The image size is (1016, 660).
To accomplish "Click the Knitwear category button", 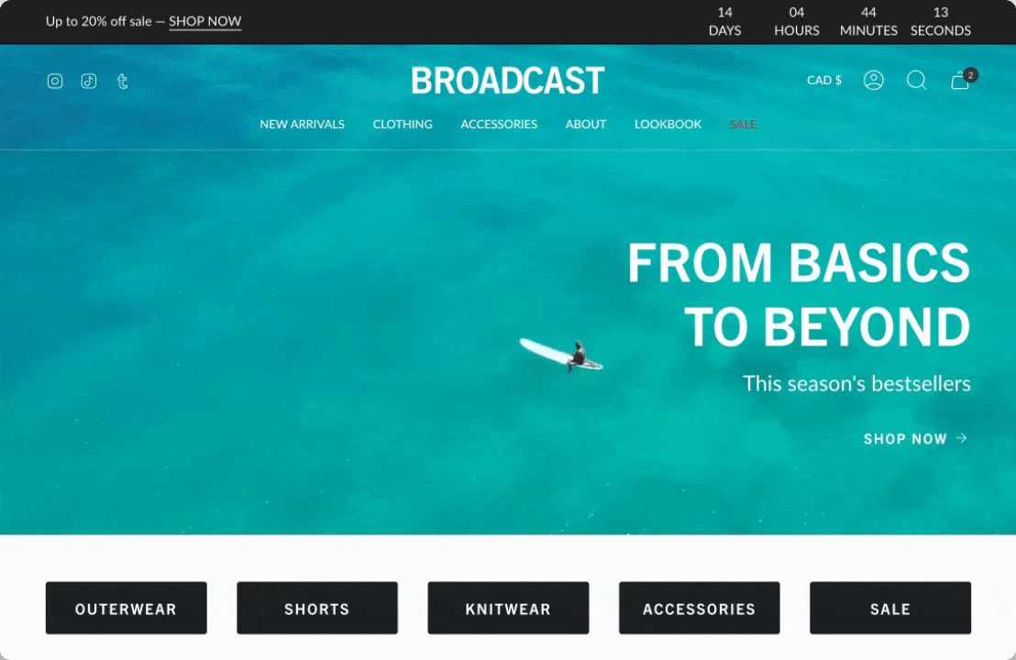I will tap(508, 608).
